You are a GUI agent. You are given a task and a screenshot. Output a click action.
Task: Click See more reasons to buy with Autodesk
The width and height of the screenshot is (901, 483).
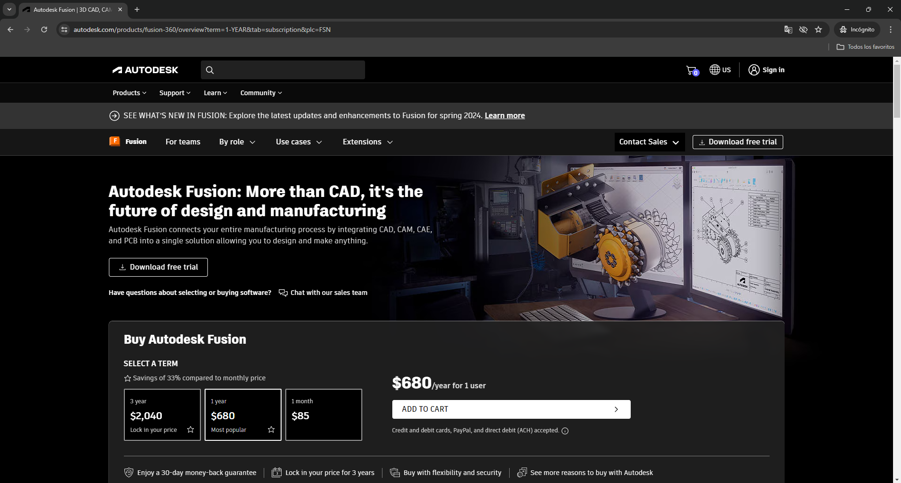[592, 473]
